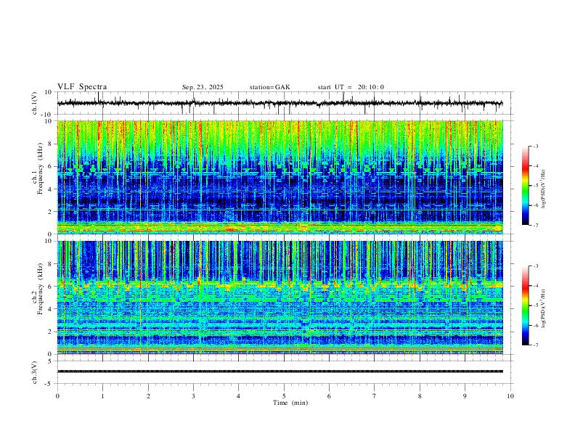The height and width of the screenshot is (444, 575).
Task: Click the ch.2 spectrogram color scale bar
Action: coord(525,305)
